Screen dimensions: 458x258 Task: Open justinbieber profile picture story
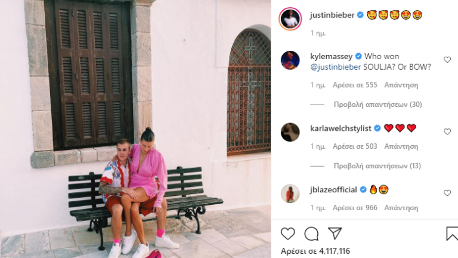pyautogui.click(x=290, y=19)
